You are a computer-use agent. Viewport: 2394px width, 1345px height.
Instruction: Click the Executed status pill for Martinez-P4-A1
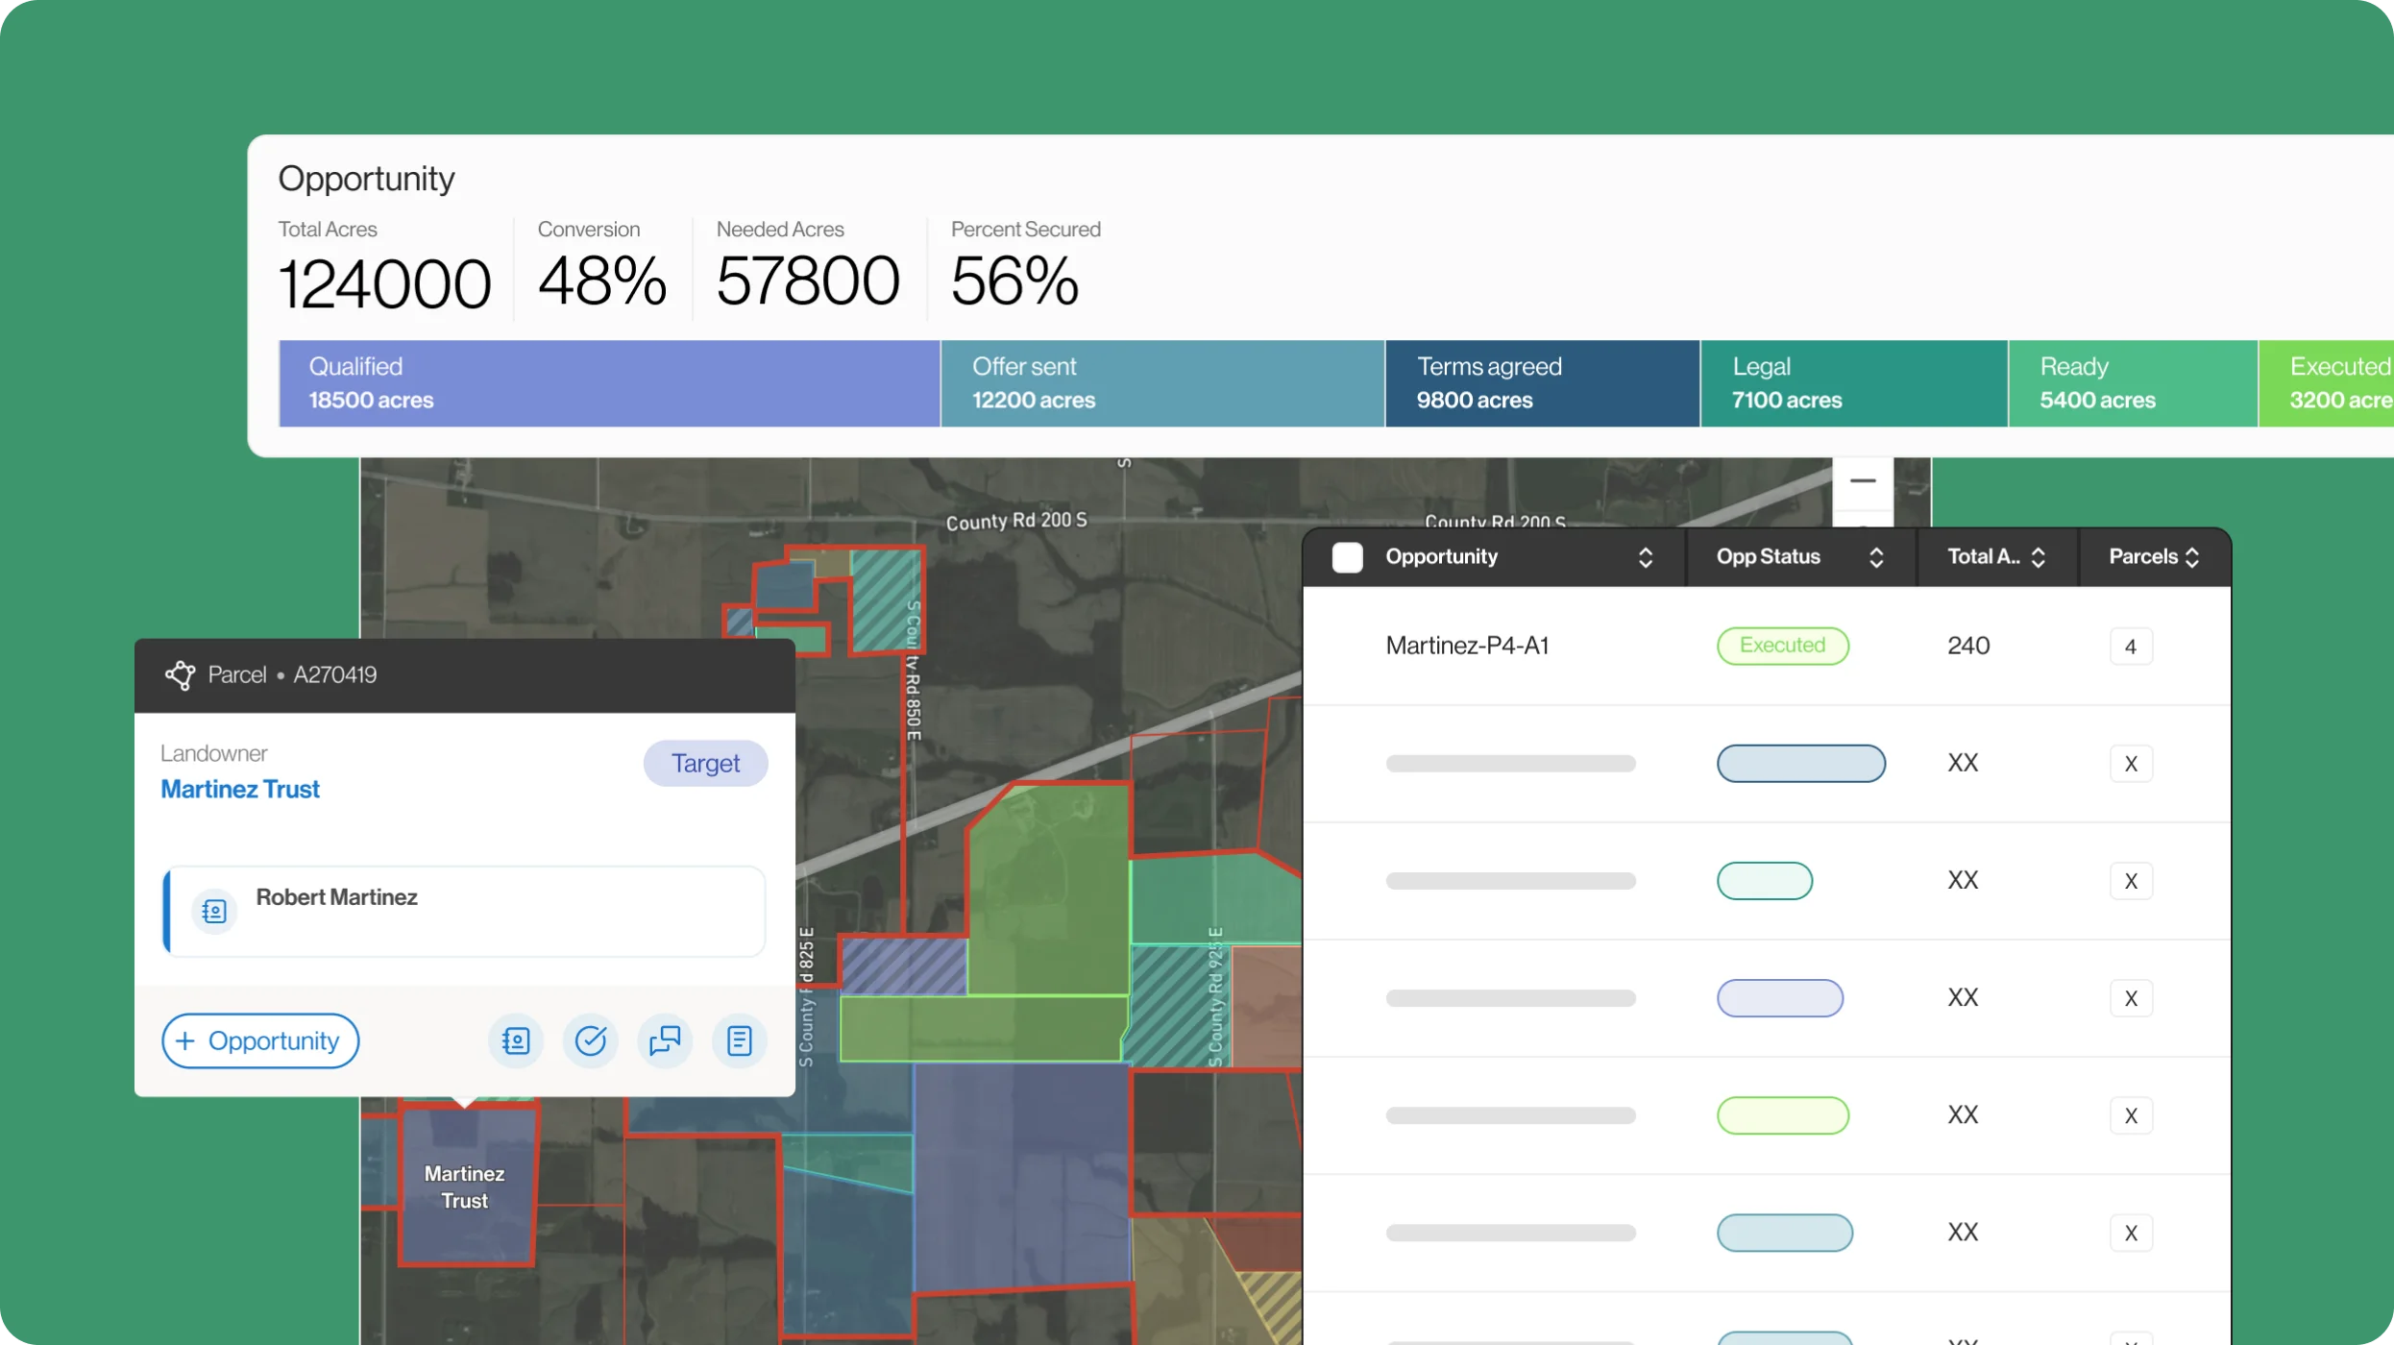(1783, 646)
